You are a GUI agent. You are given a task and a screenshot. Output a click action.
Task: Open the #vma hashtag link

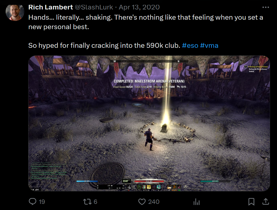click(209, 45)
